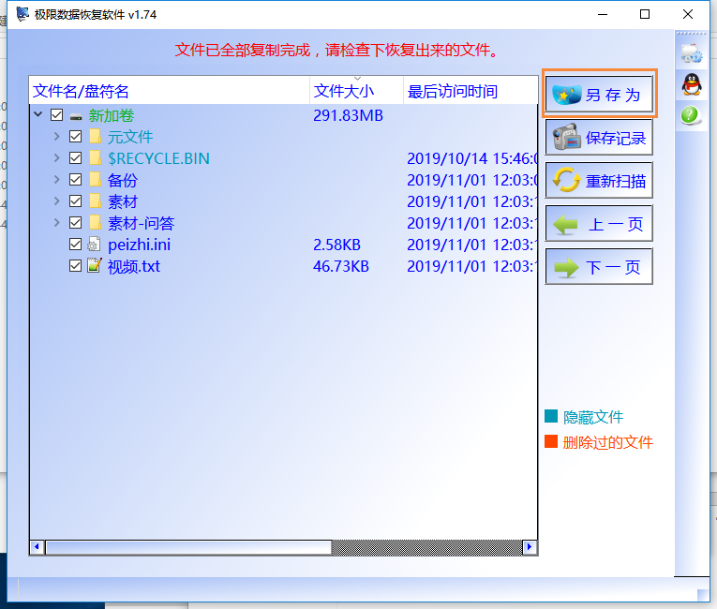Click the app logo in title bar
The image size is (717, 609).
22,14
